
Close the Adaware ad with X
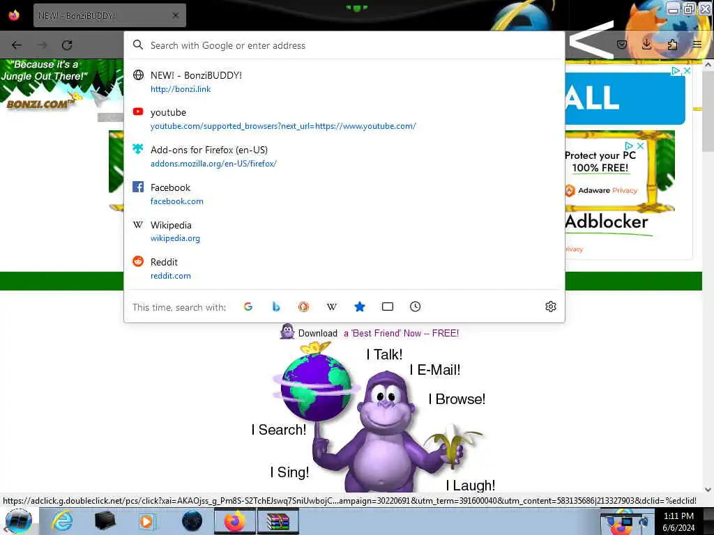tap(640, 146)
